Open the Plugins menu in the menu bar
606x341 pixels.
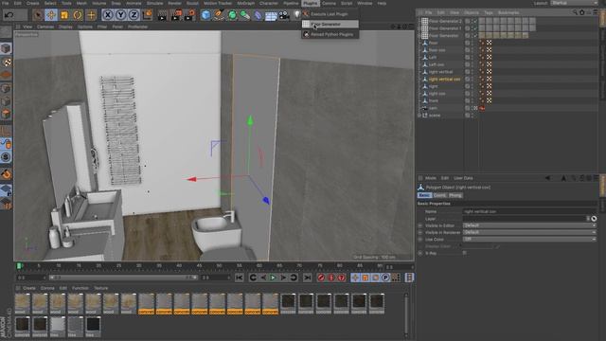coord(310,3)
